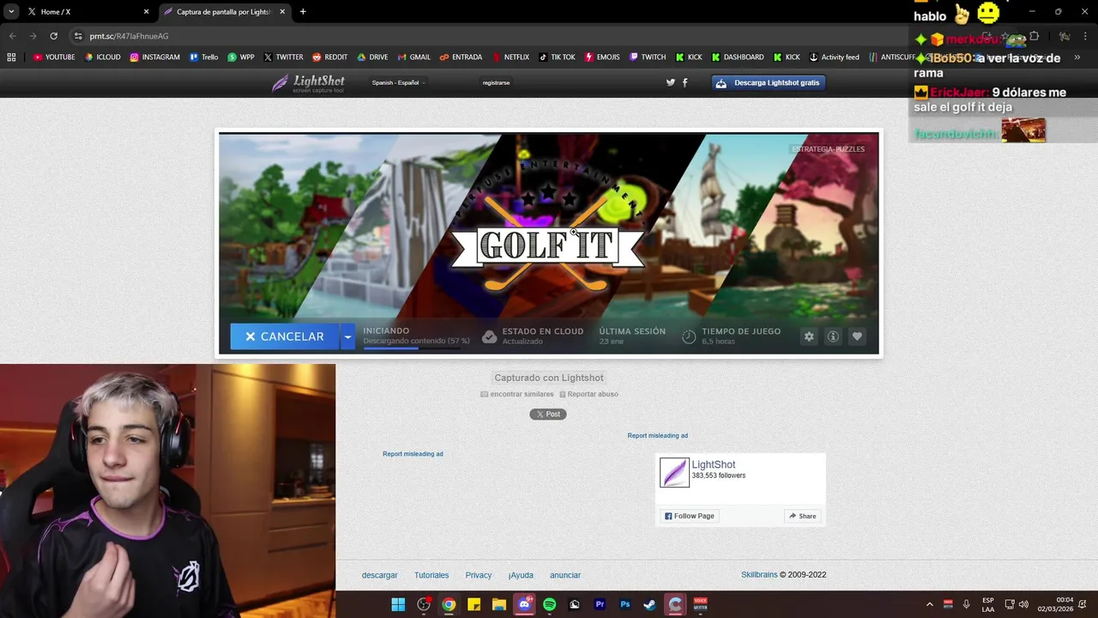Open LightShot Facebook page icon
The width and height of the screenshot is (1098, 618).
[685, 82]
